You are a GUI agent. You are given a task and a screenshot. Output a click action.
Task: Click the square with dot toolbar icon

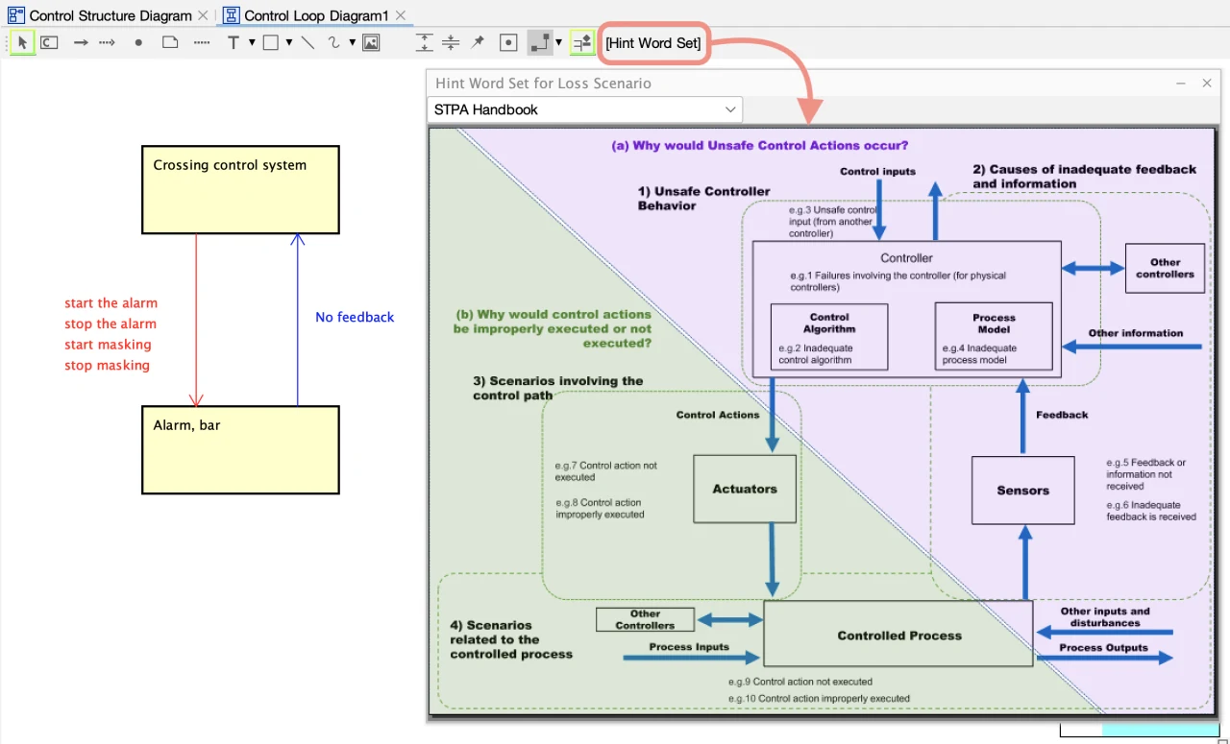coord(509,43)
